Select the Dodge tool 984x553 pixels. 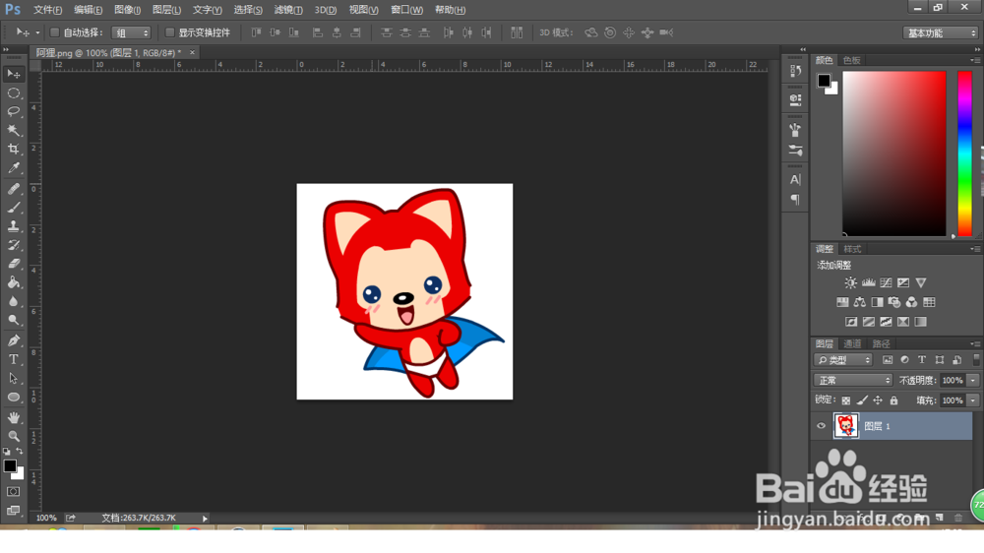[x=13, y=320]
